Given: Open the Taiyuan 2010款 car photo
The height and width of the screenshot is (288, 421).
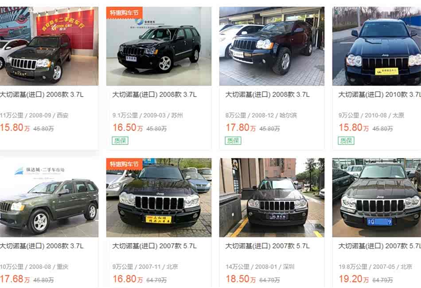Looking at the screenshot, I should pos(377,46).
